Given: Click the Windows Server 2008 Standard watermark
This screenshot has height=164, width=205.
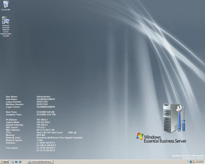Looking at the screenshot, I should [x=188, y=155].
